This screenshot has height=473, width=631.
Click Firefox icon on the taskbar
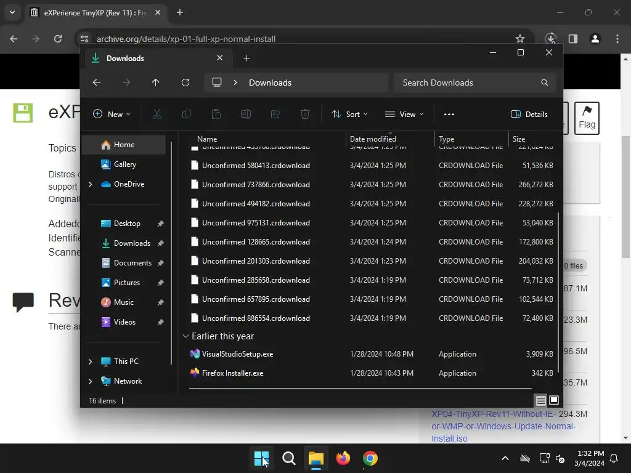[x=343, y=458]
